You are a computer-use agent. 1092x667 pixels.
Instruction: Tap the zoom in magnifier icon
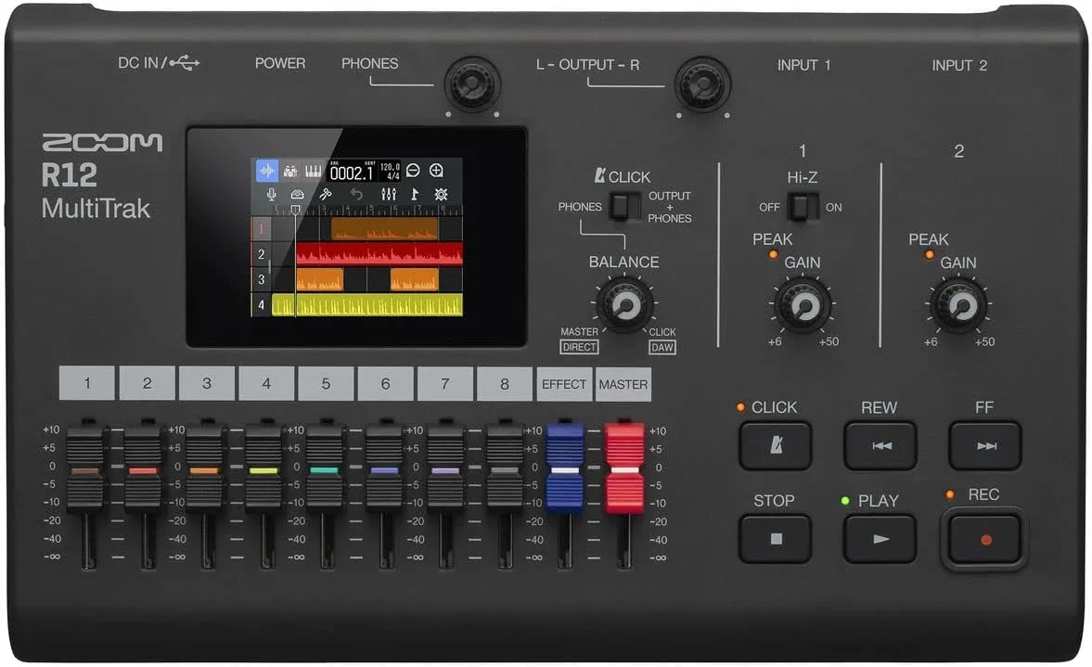coord(436,171)
